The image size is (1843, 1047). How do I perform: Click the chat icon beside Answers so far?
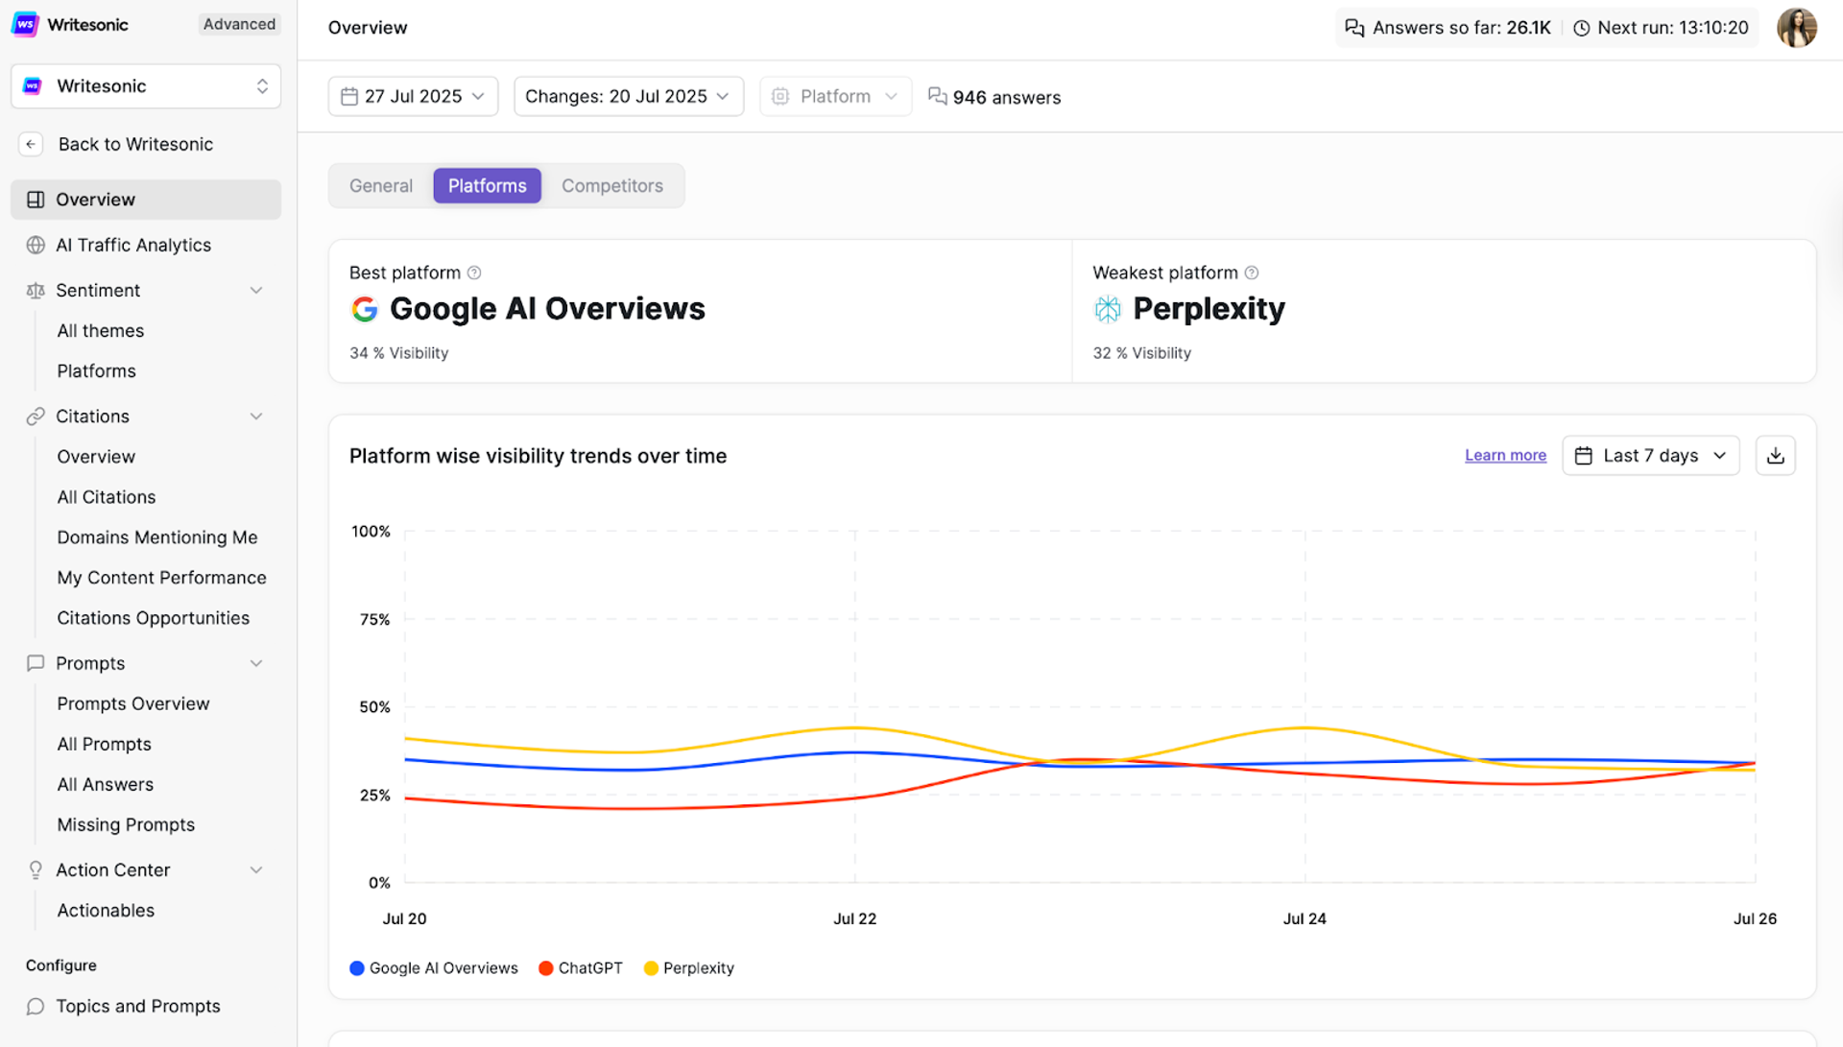[1354, 28]
